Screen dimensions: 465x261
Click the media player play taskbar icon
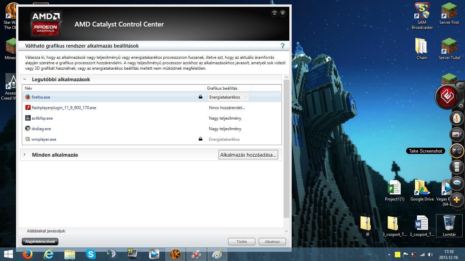[154, 254]
